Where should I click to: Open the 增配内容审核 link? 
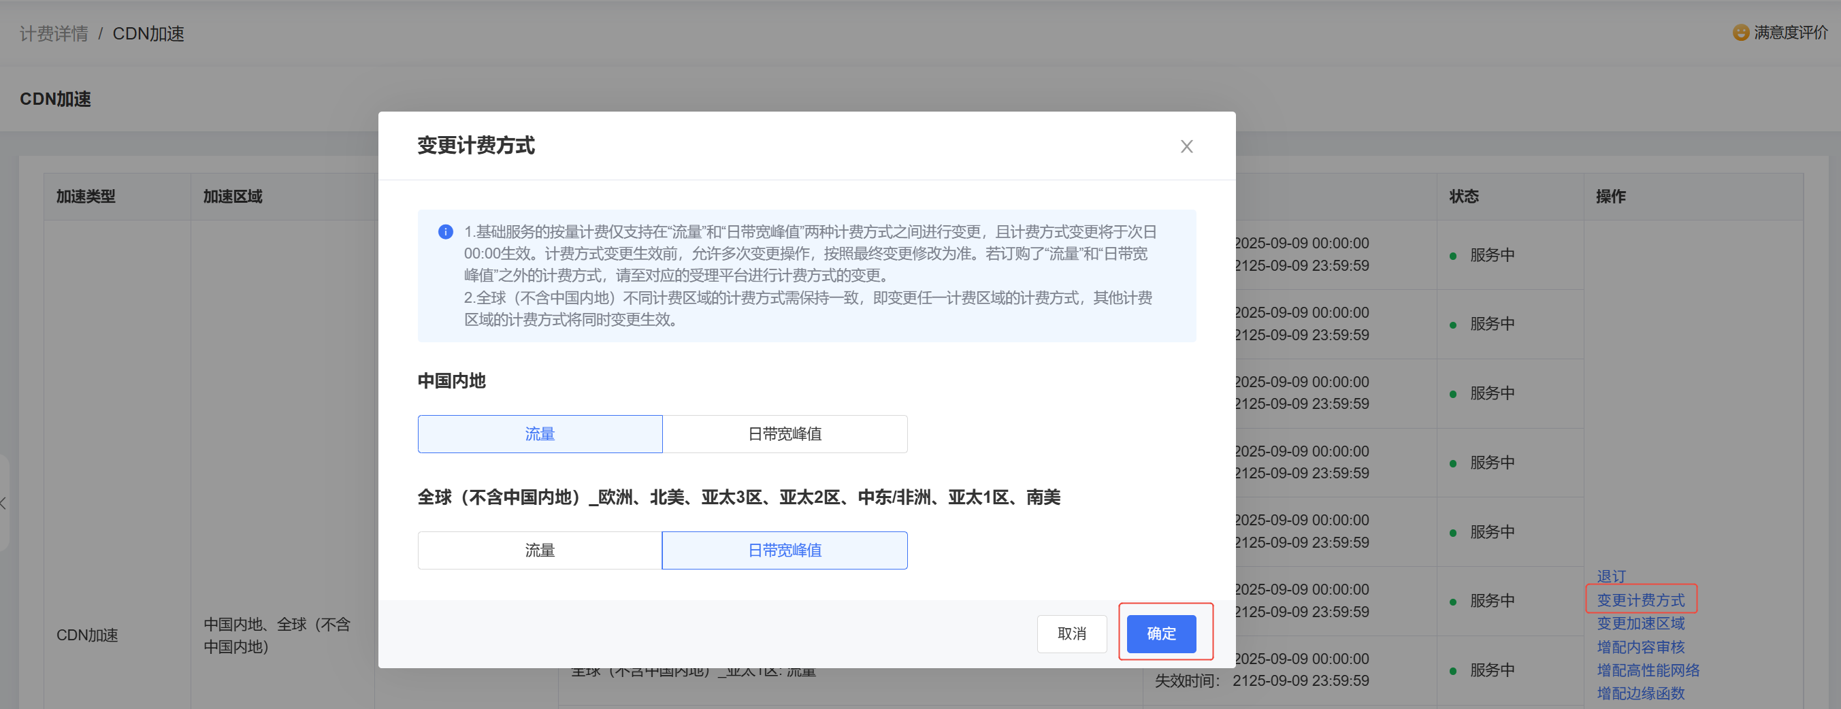click(x=1640, y=647)
